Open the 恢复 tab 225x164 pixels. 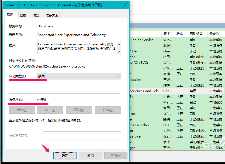tap(36, 15)
